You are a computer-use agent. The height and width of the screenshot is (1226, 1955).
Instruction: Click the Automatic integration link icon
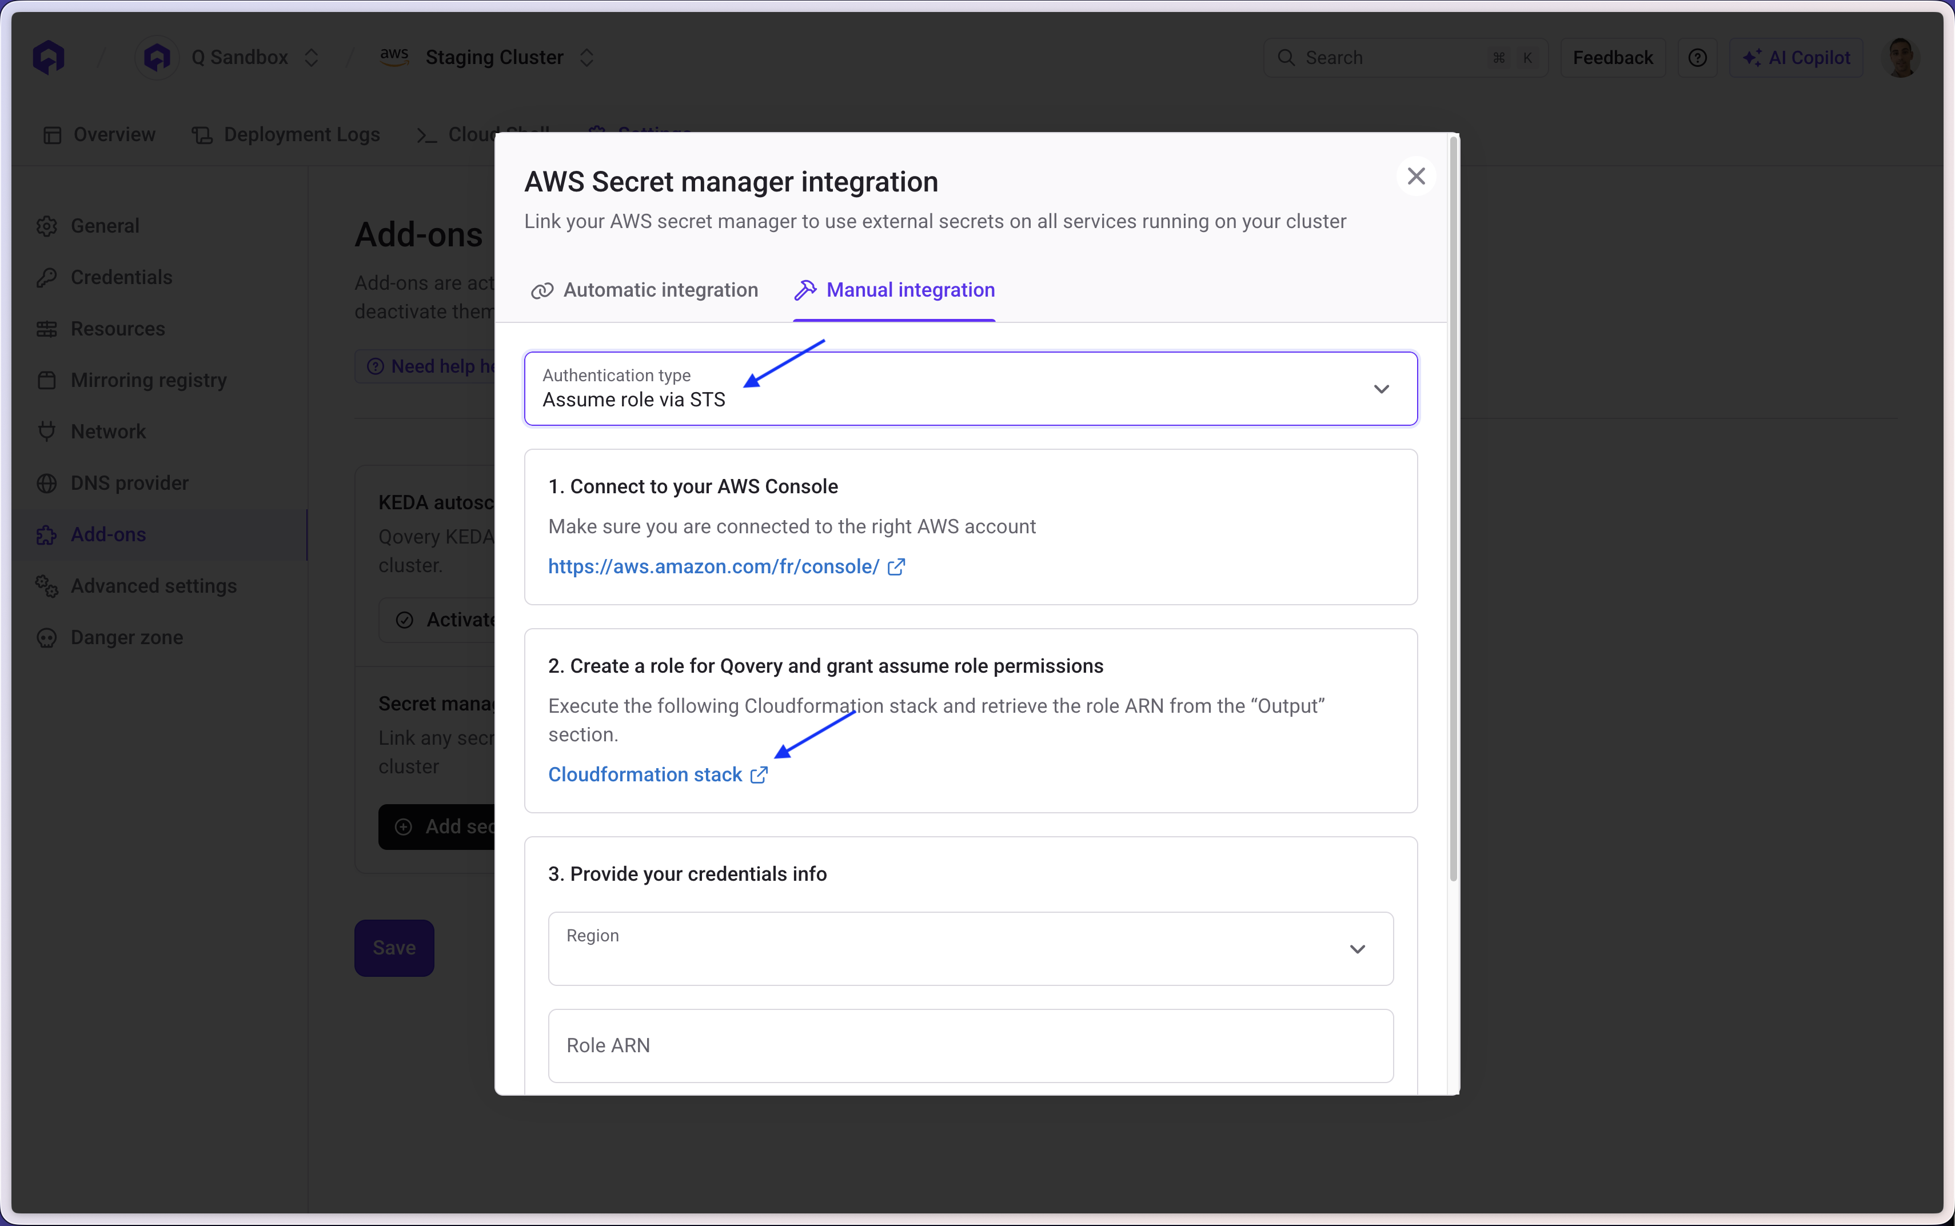tap(542, 290)
